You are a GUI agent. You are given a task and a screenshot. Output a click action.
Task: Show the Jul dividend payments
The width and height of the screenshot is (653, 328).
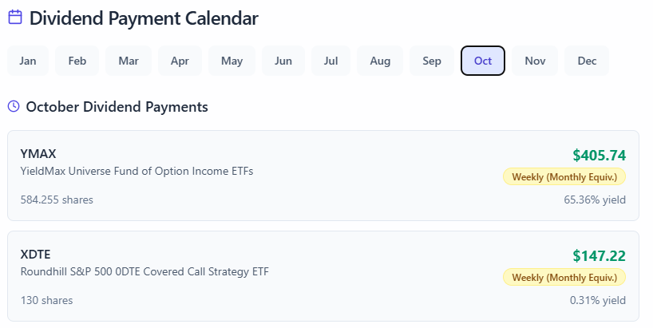click(x=331, y=61)
